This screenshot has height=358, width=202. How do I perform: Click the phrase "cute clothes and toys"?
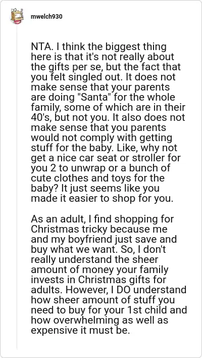click(x=78, y=177)
